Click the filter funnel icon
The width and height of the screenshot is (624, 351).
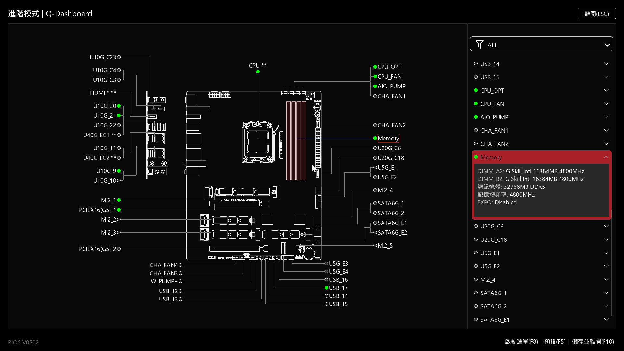[x=479, y=45]
